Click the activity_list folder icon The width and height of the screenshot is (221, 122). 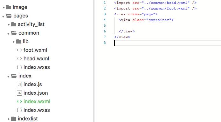click(x=14, y=24)
